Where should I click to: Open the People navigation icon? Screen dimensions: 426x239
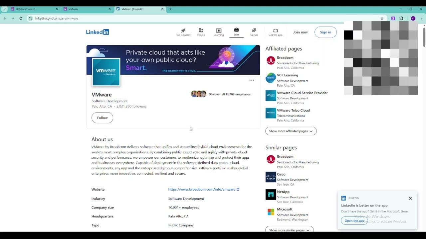201,32
